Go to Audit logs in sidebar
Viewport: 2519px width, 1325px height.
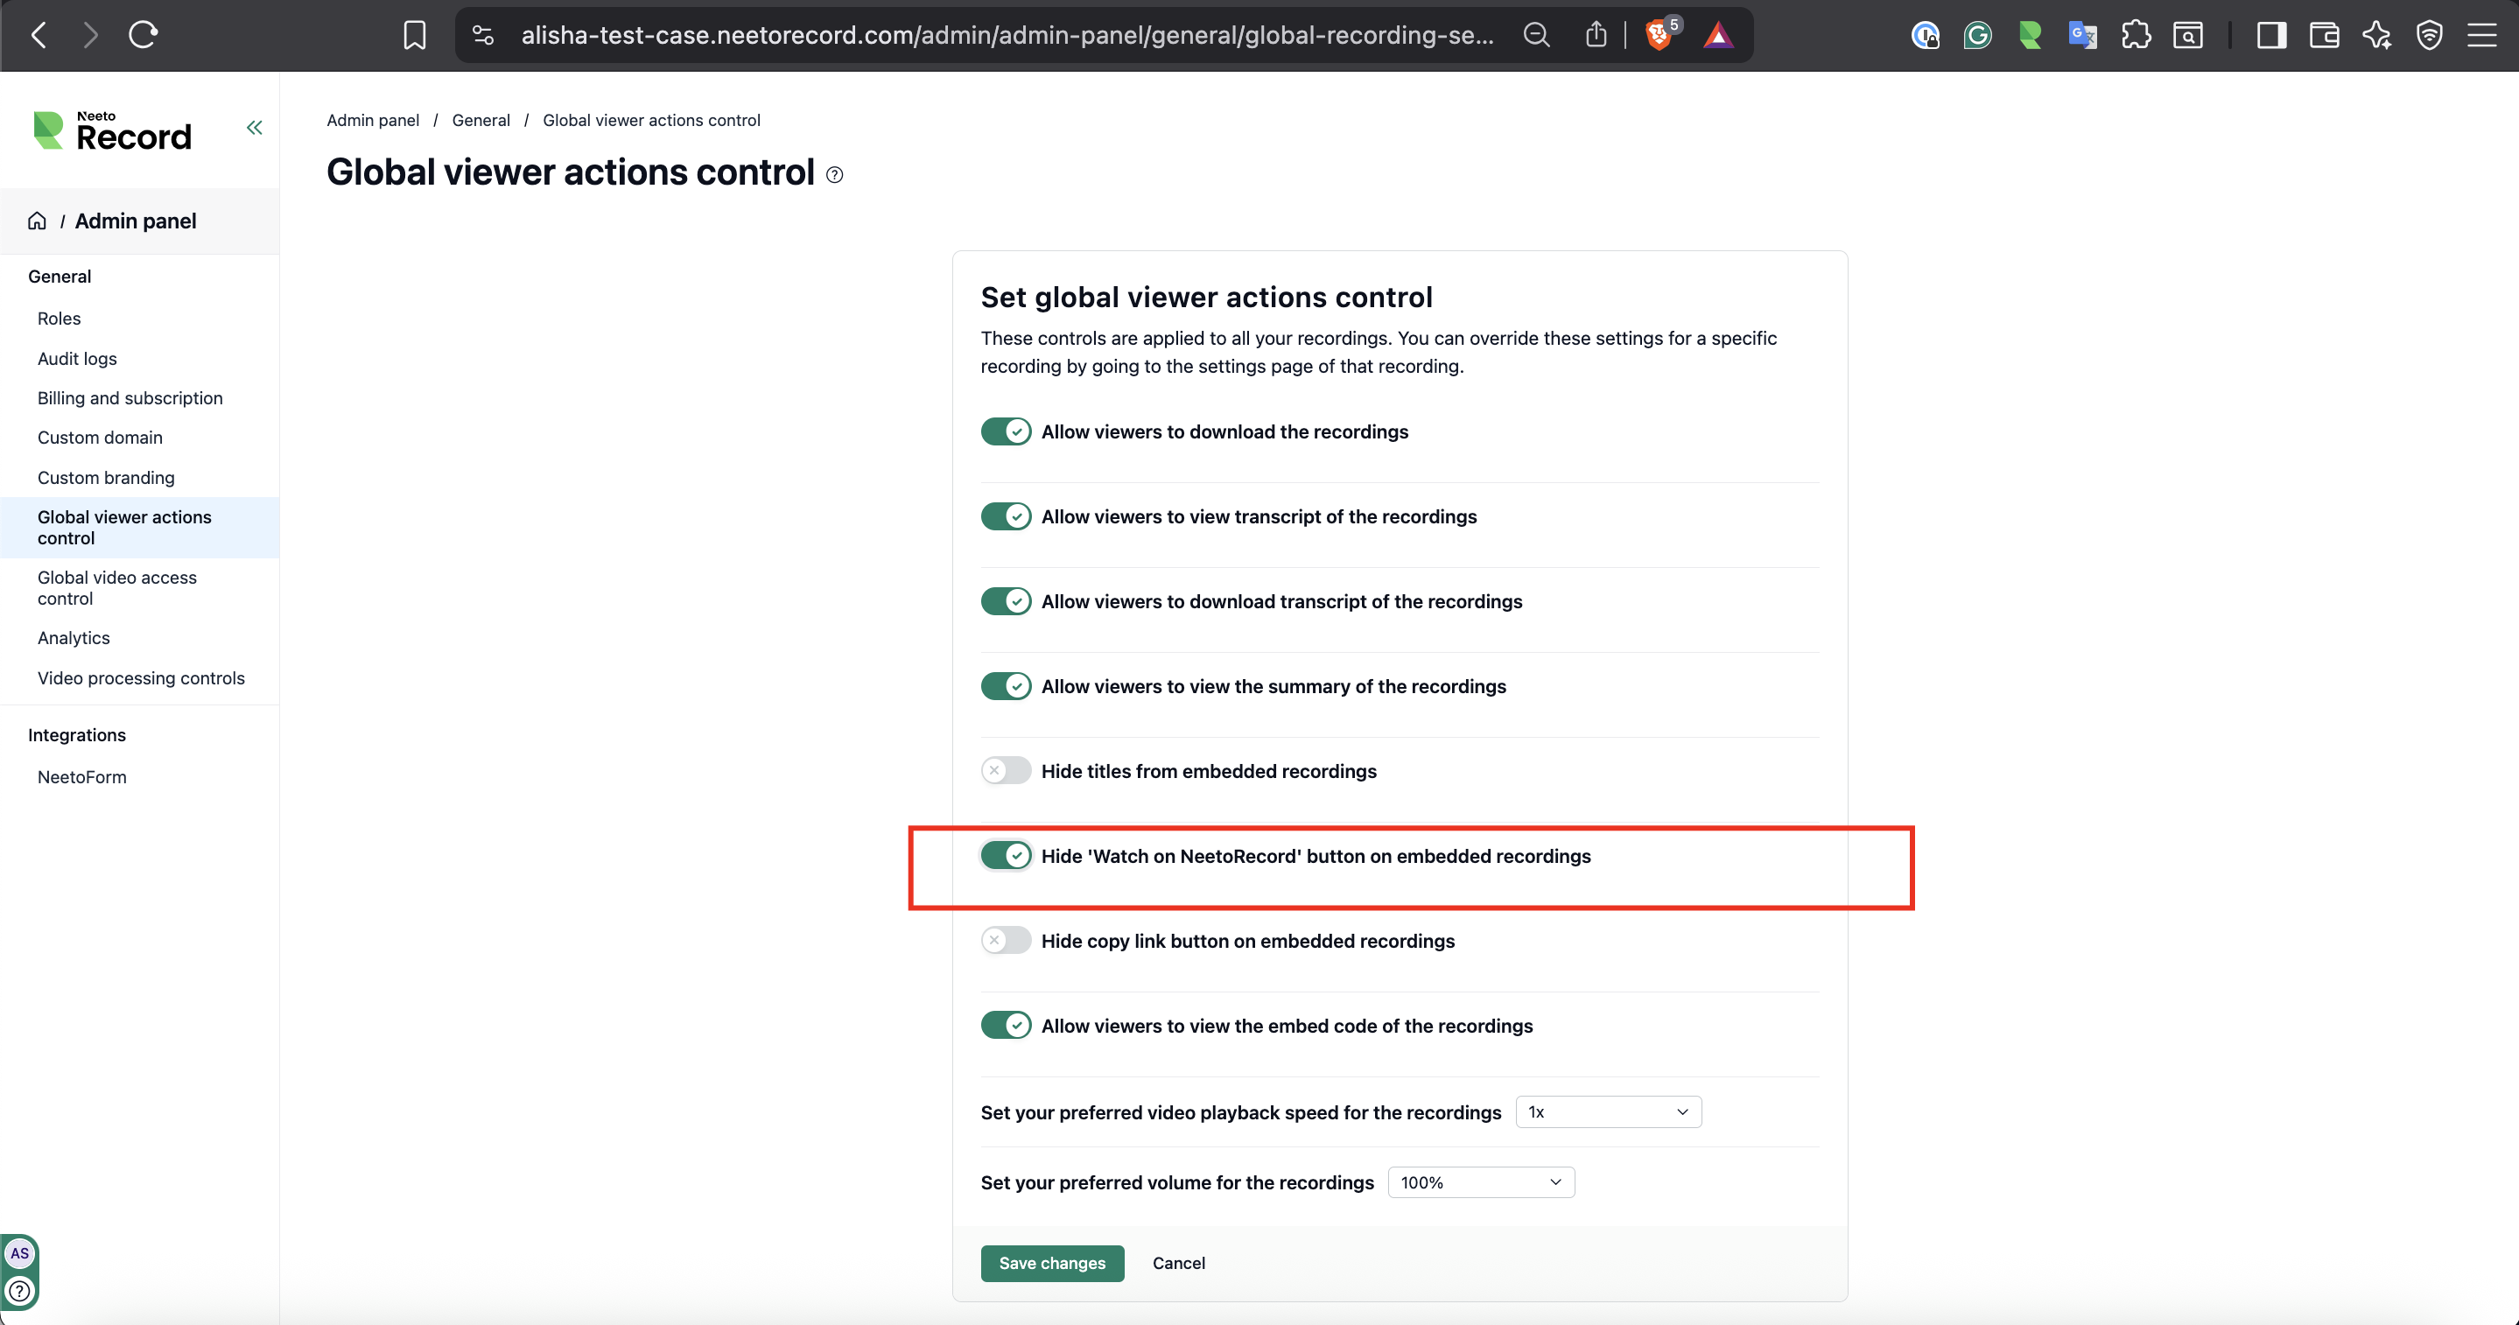coord(77,359)
